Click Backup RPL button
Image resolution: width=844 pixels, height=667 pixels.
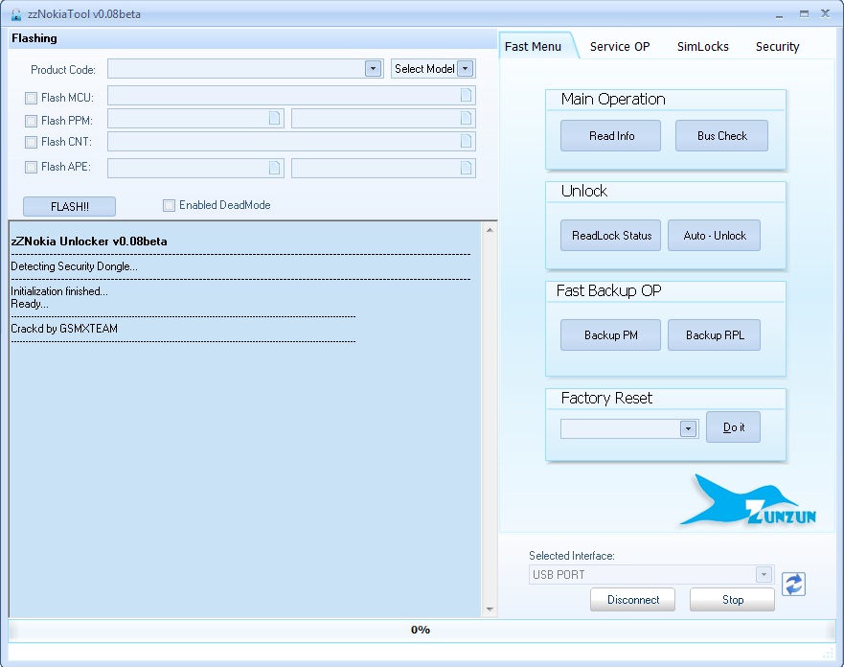(715, 334)
